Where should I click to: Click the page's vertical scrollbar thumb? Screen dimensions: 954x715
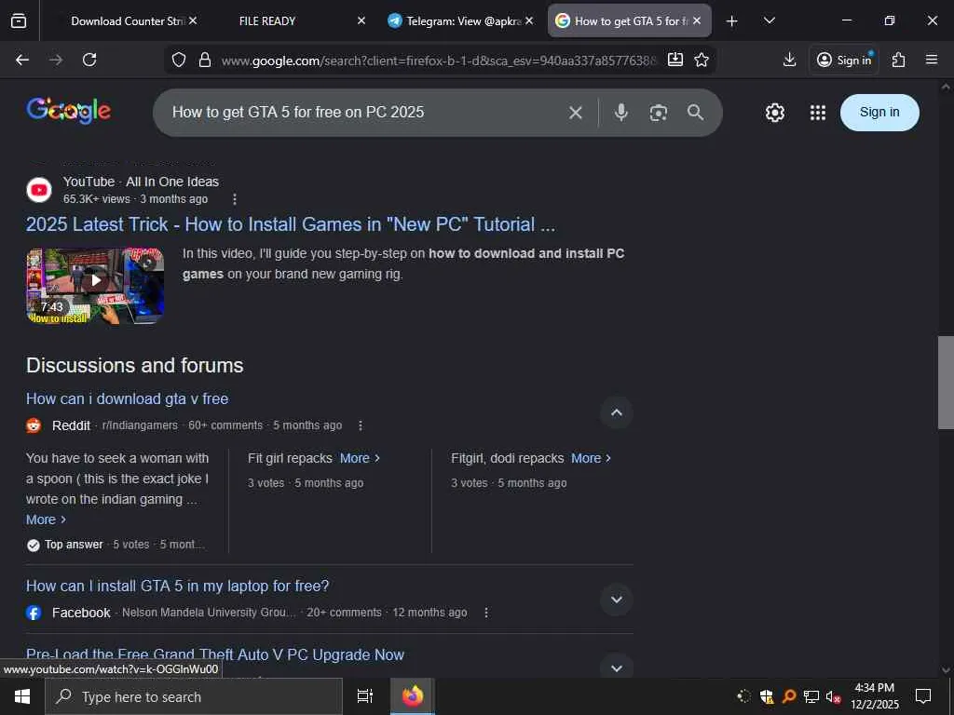[946, 383]
